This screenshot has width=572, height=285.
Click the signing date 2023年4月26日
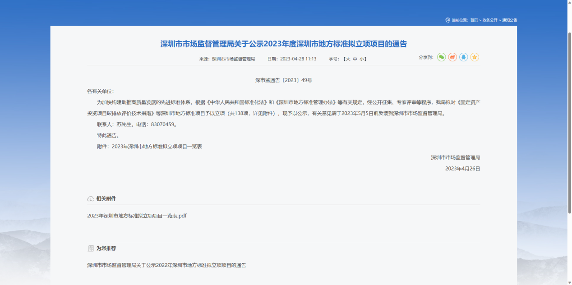[462, 169]
